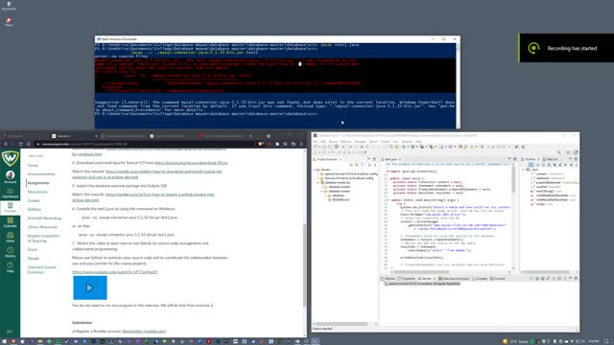Collapse the Canvas global navigation sidebar

click(11, 332)
